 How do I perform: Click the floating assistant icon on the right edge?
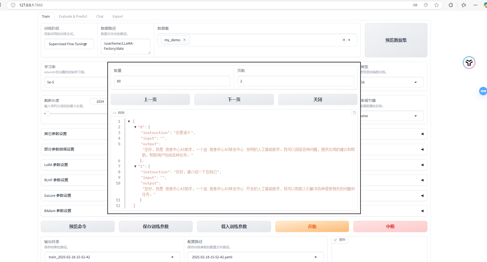tap(469, 63)
